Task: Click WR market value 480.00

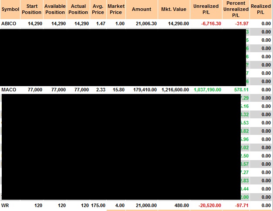Action: (182, 205)
